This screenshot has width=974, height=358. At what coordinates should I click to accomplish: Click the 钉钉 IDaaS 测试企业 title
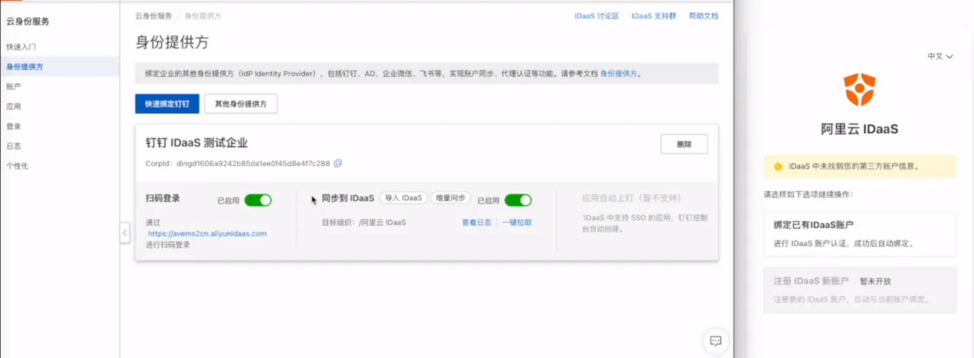point(197,143)
